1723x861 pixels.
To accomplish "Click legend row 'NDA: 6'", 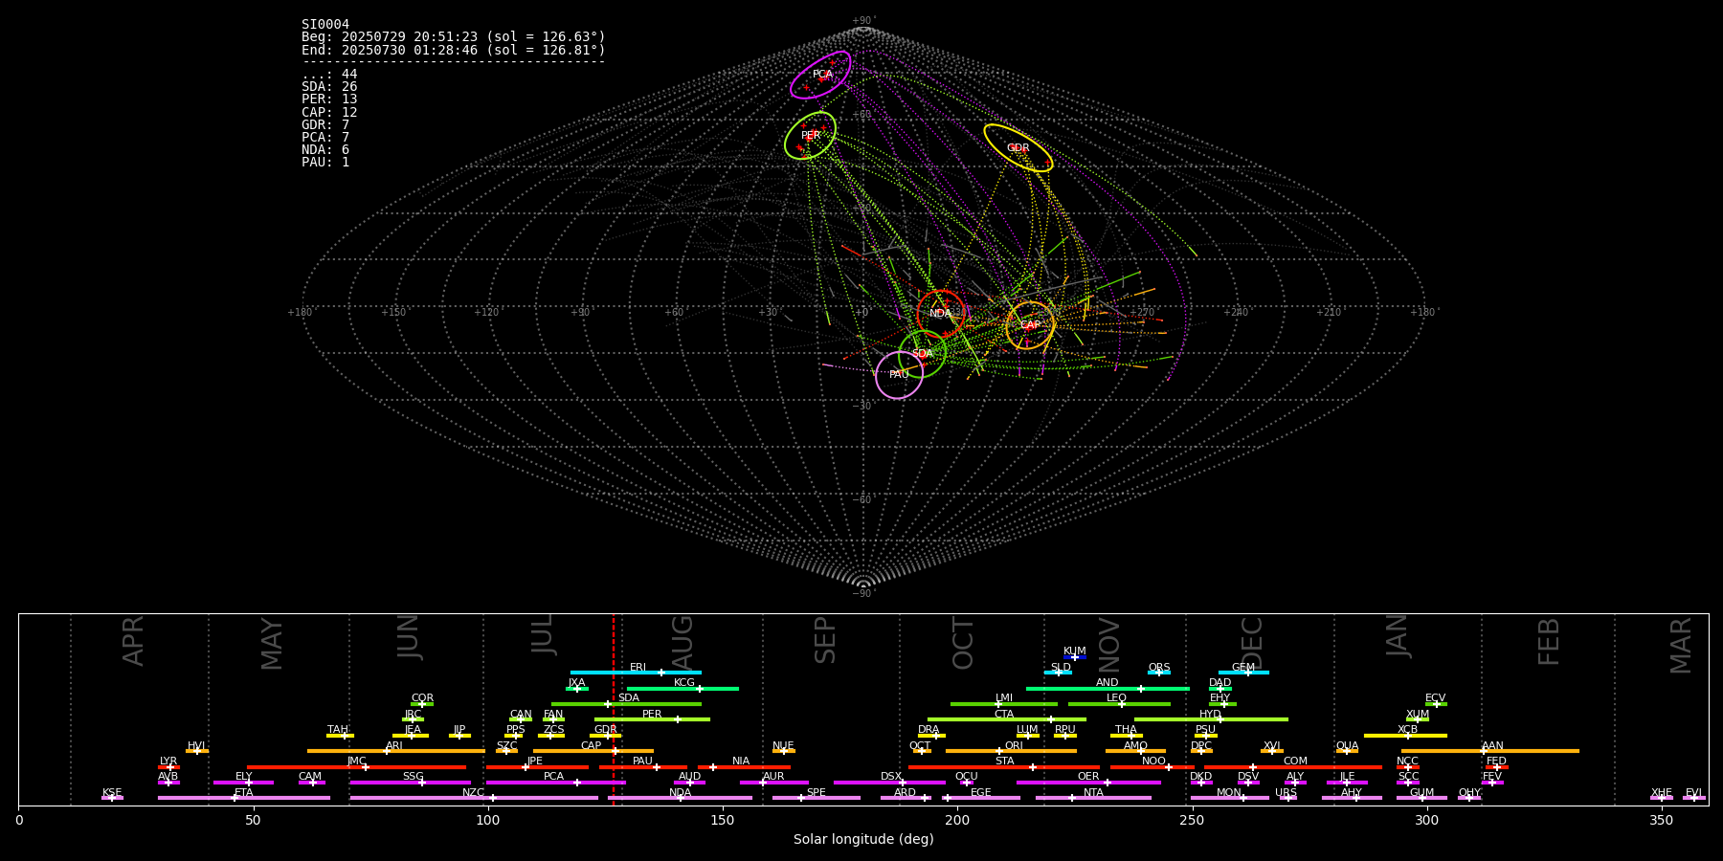I will click(x=325, y=150).
